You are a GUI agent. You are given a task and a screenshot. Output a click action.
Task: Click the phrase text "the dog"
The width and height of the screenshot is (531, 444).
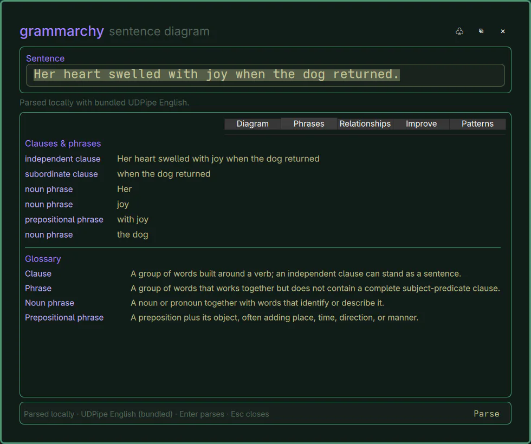(x=132, y=234)
